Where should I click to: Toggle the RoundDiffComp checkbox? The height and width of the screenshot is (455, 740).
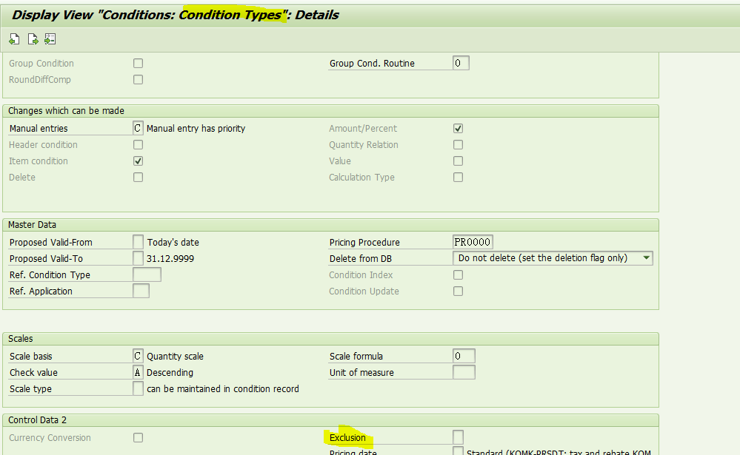point(138,79)
